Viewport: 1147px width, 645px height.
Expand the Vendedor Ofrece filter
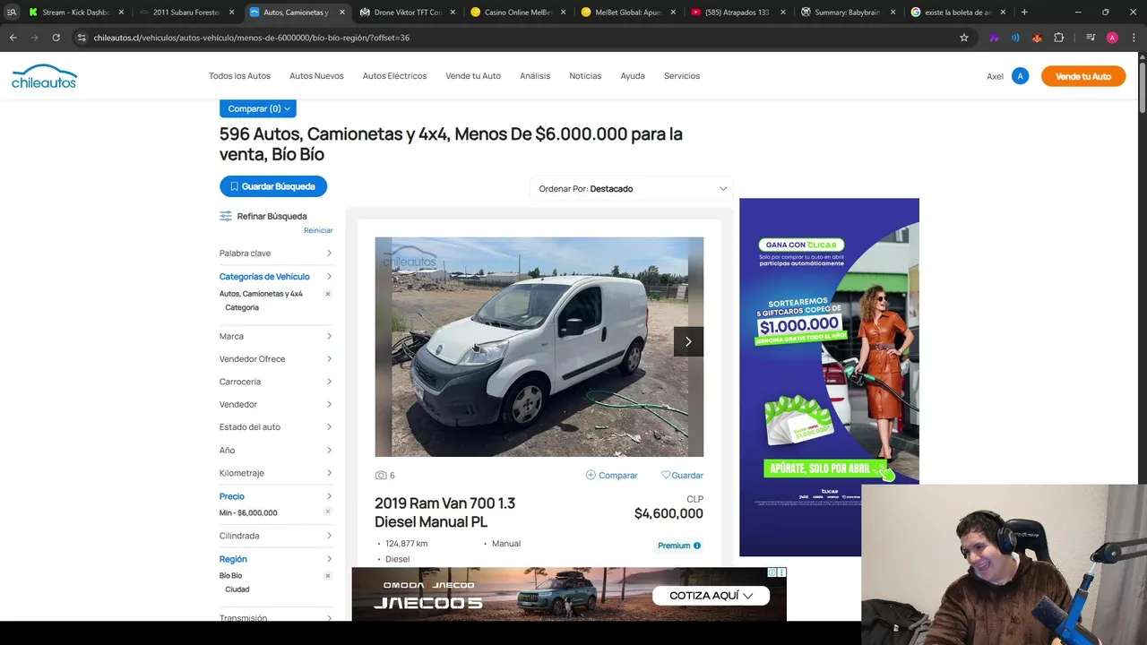[276, 359]
